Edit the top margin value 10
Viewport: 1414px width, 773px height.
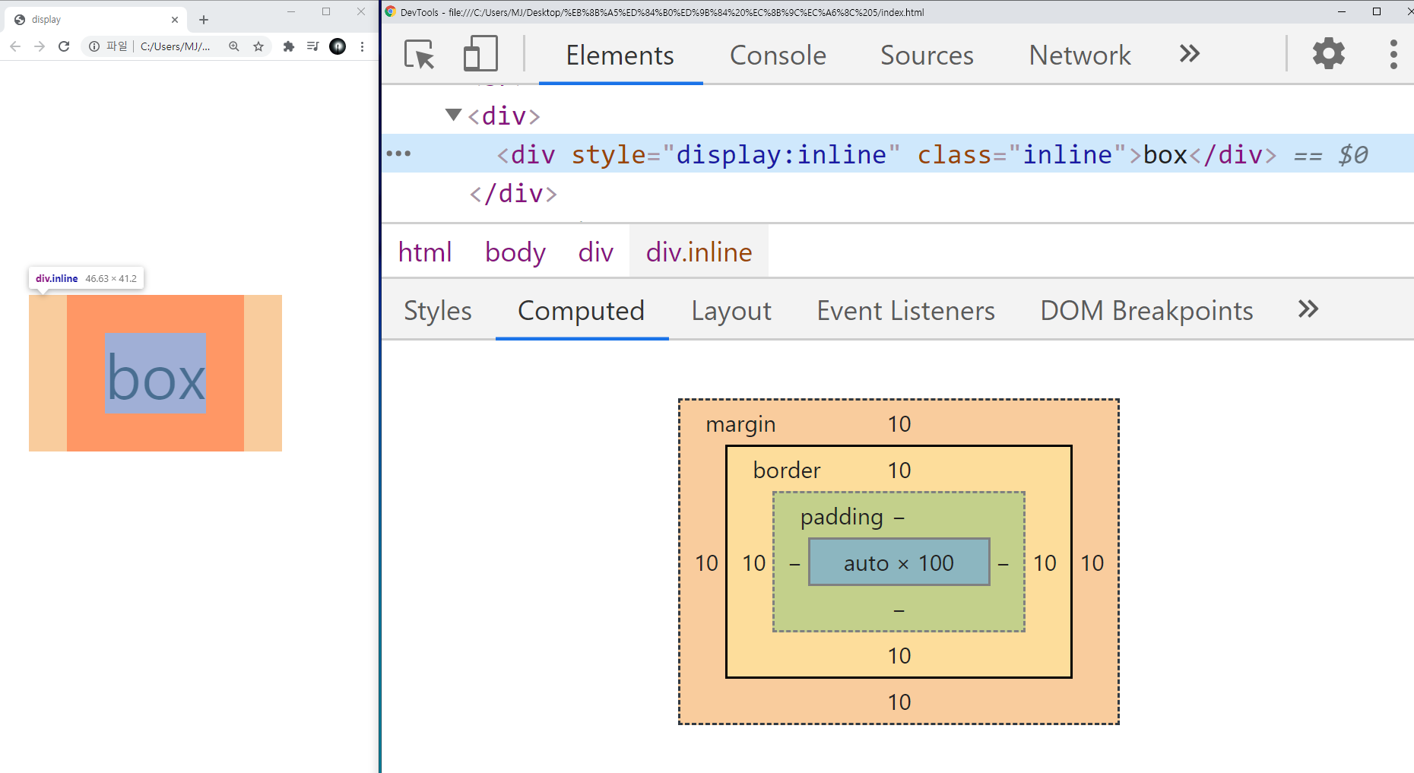(x=899, y=423)
